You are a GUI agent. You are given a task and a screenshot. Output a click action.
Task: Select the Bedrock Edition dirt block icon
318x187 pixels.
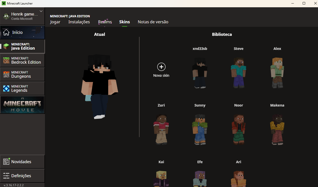pos(6,60)
